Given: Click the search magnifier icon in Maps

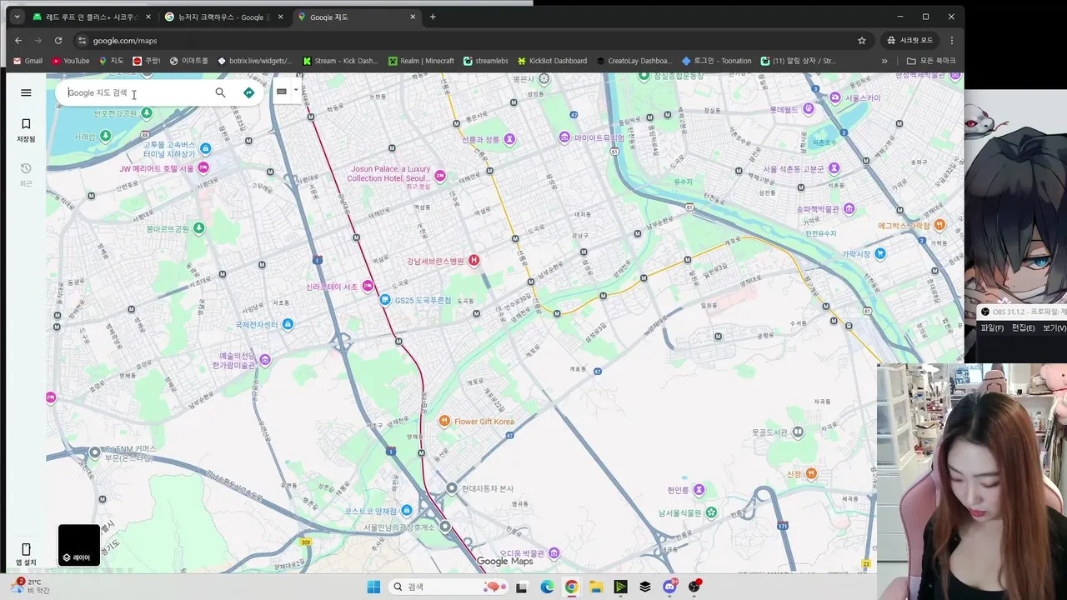Looking at the screenshot, I should tap(220, 92).
